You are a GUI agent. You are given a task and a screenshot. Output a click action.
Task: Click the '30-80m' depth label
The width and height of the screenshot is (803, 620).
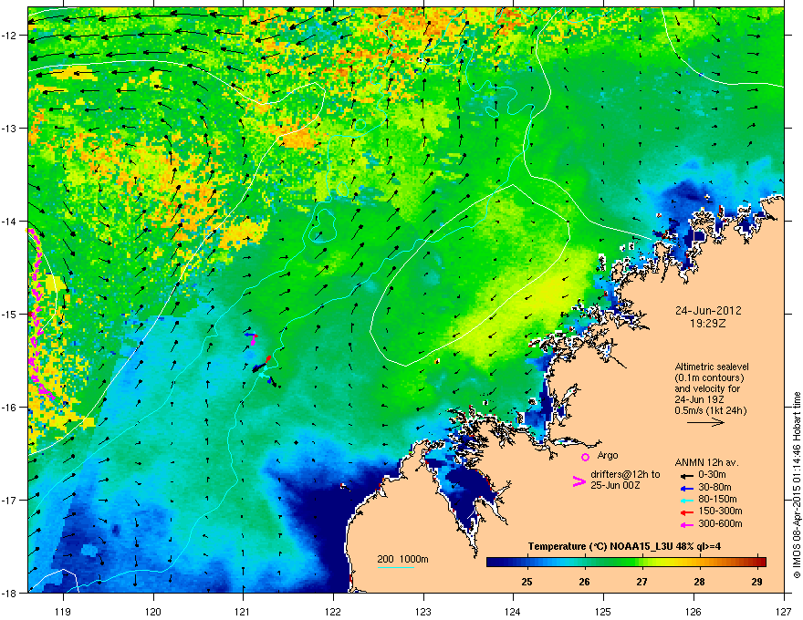[714, 487]
